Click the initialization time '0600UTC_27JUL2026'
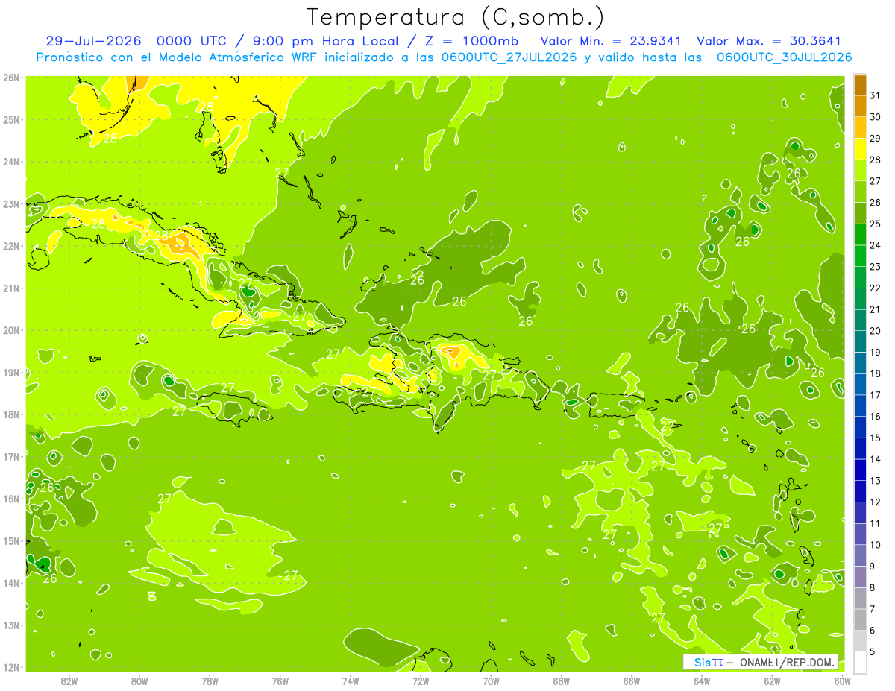The width and height of the screenshot is (895, 691). [508, 57]
